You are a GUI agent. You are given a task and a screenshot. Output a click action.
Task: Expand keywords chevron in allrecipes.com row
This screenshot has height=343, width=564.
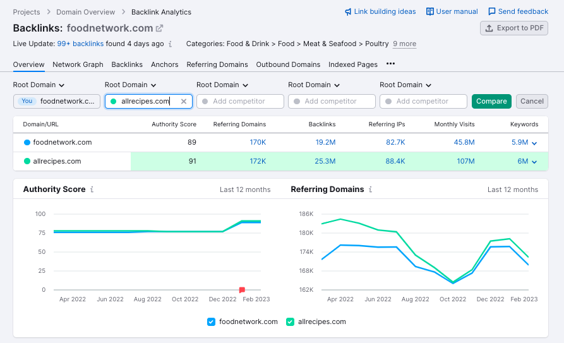click(x=534, y=162)
